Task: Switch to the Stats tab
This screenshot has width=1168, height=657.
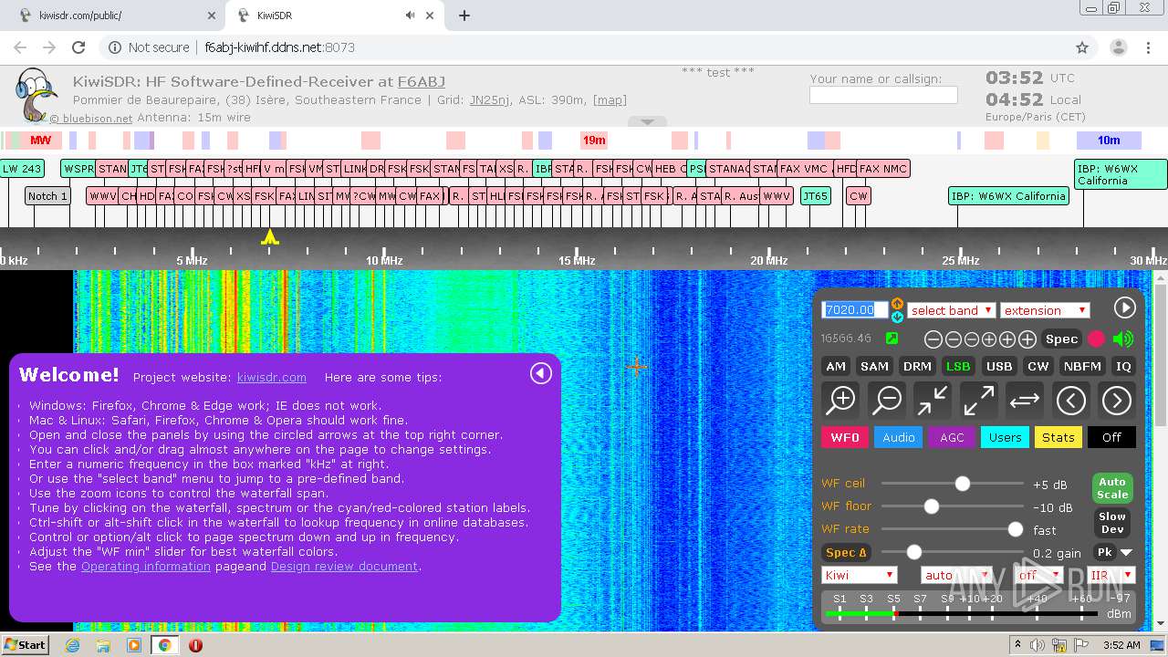Action: 1058,437
